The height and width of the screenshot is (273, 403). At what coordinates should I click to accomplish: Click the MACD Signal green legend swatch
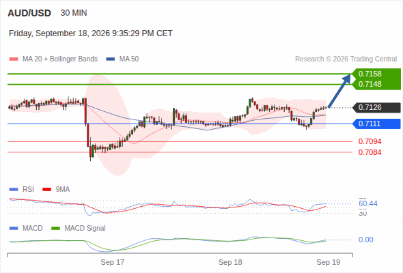coord(55,229)
